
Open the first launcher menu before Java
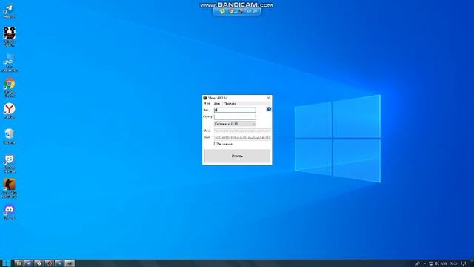click(207, 104)
